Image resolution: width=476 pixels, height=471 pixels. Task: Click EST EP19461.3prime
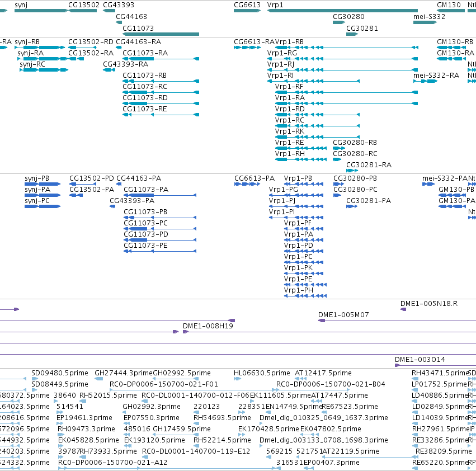[x=84, y=418]
